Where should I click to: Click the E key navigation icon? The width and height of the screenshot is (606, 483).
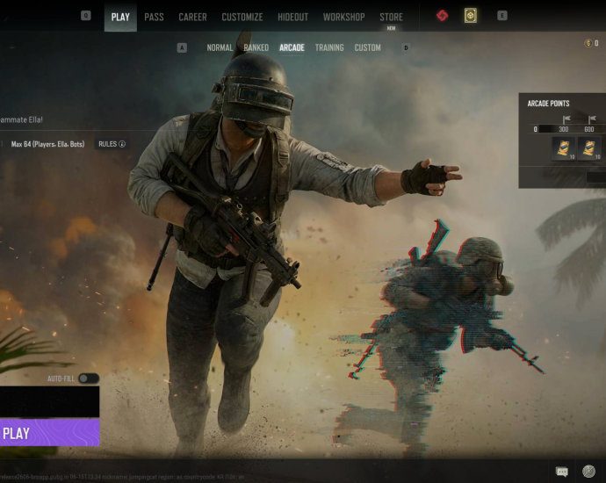(x=502, y=16)
